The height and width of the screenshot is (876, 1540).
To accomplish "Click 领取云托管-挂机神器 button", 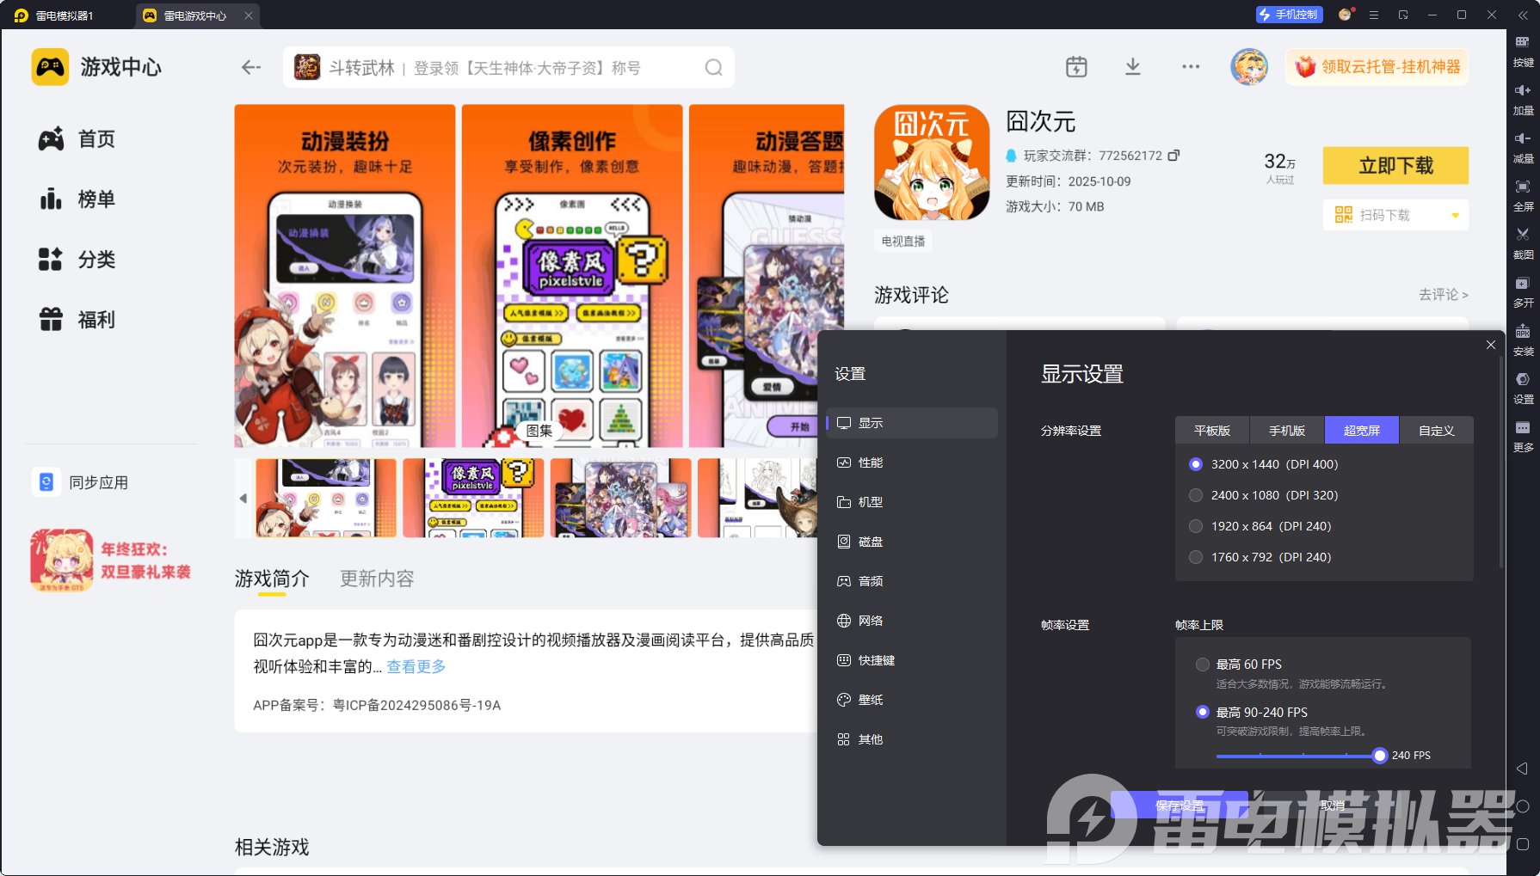I will (1377, 67).
